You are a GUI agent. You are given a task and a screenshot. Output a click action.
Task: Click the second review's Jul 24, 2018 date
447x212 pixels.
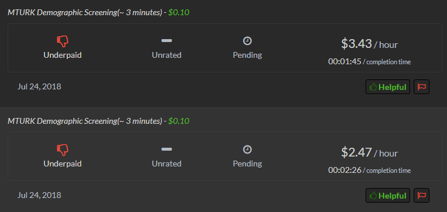pos(39,195)
